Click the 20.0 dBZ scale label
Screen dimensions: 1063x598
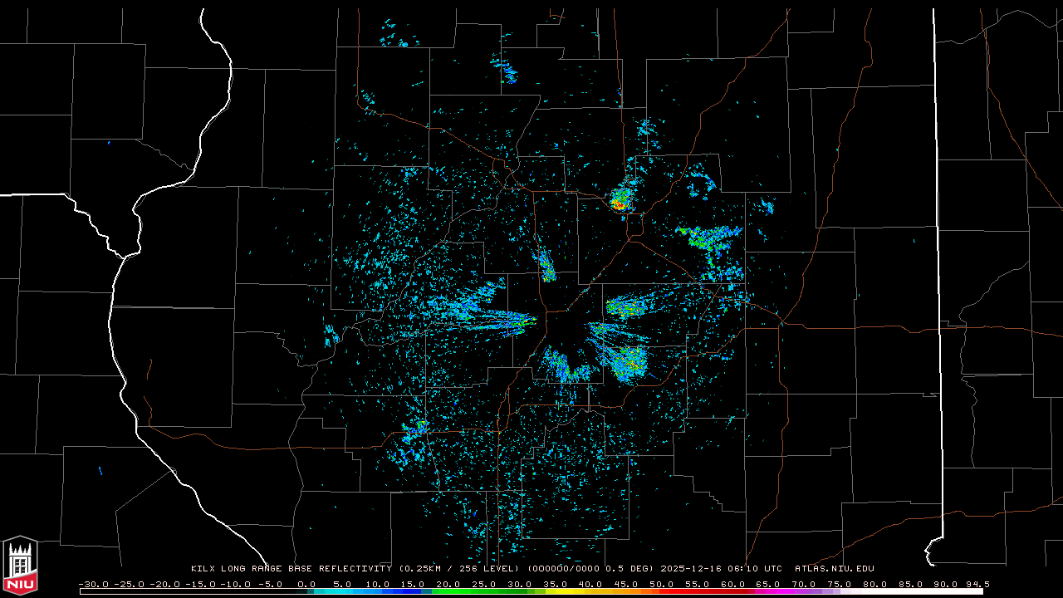pos(448,584)
